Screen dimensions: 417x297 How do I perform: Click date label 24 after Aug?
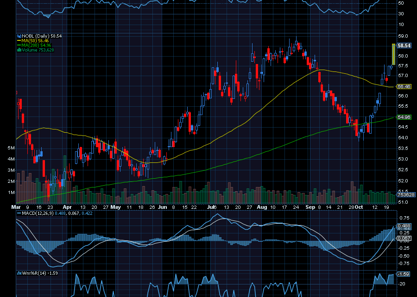pyautogui.click(x=296, y=207)
